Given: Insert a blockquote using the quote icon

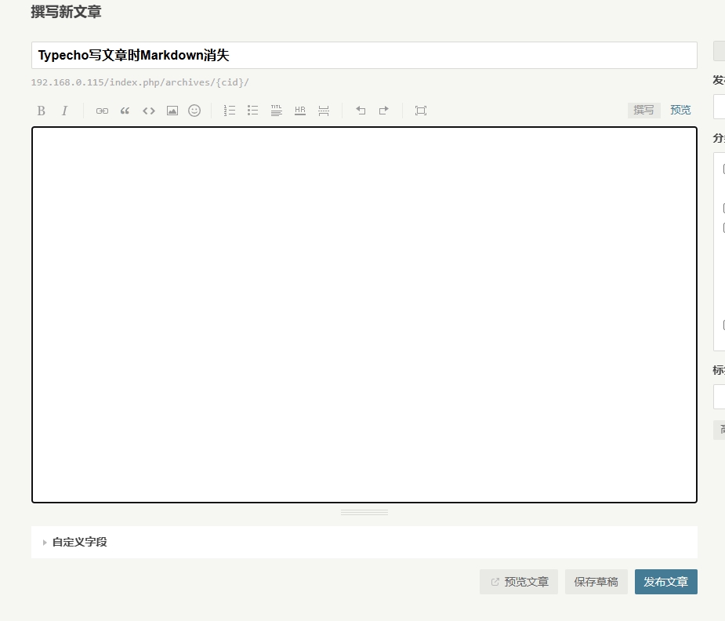Looking at the screenshot, I should click(125, 111).
